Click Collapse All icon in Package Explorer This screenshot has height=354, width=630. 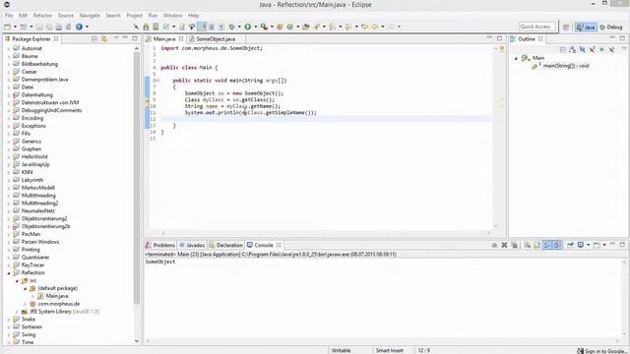coord(94,39)
